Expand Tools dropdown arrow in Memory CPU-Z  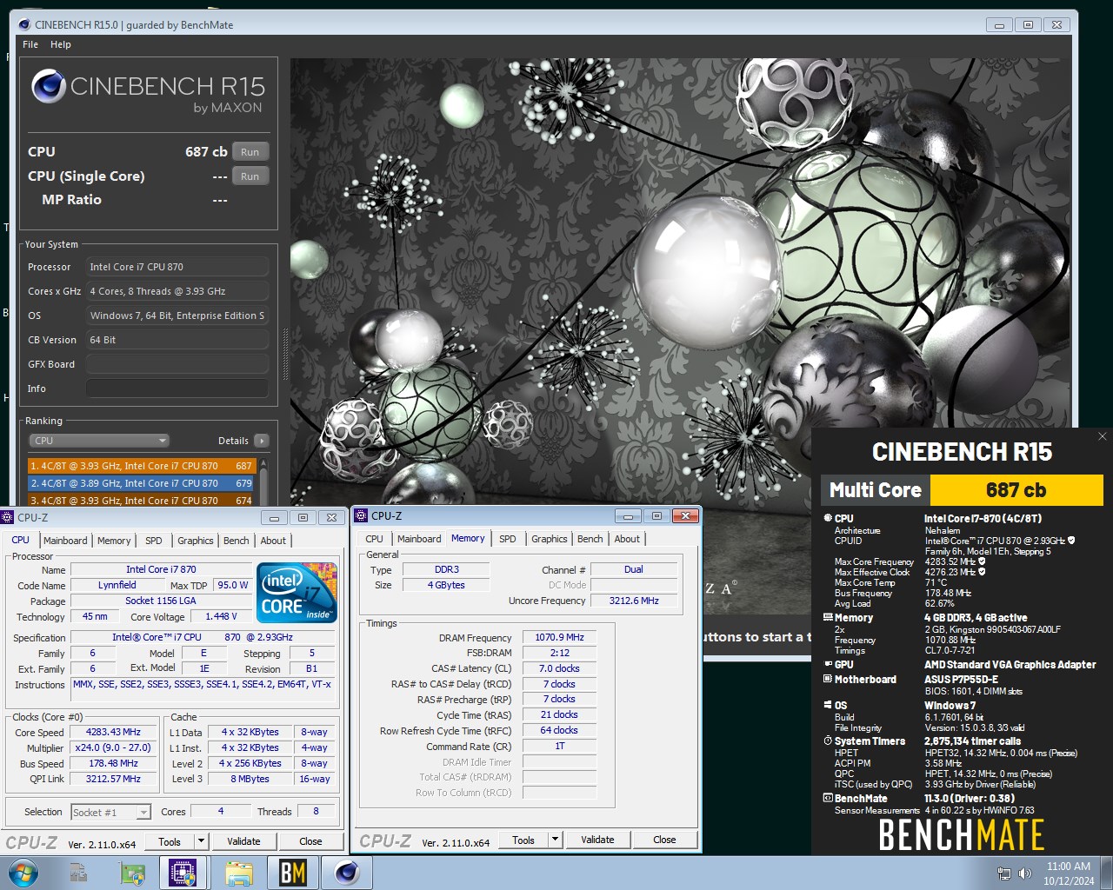point(555,840)
